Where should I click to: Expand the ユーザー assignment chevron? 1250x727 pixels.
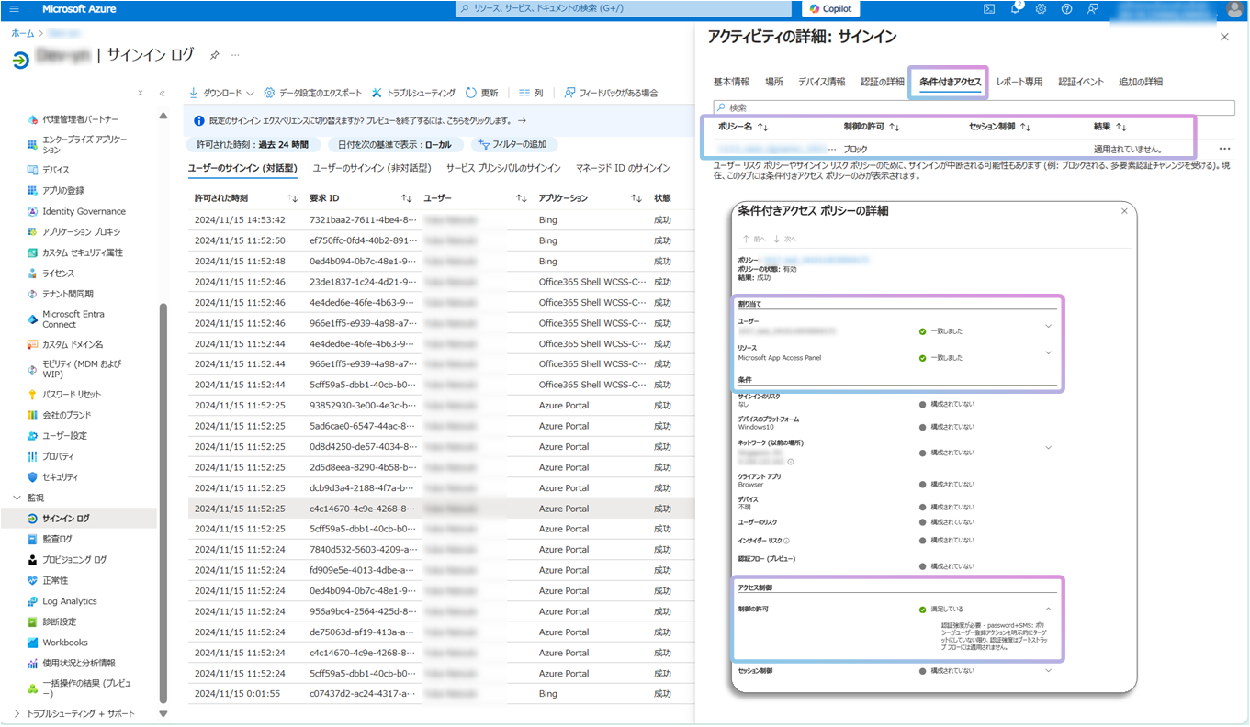(1048, 326)
